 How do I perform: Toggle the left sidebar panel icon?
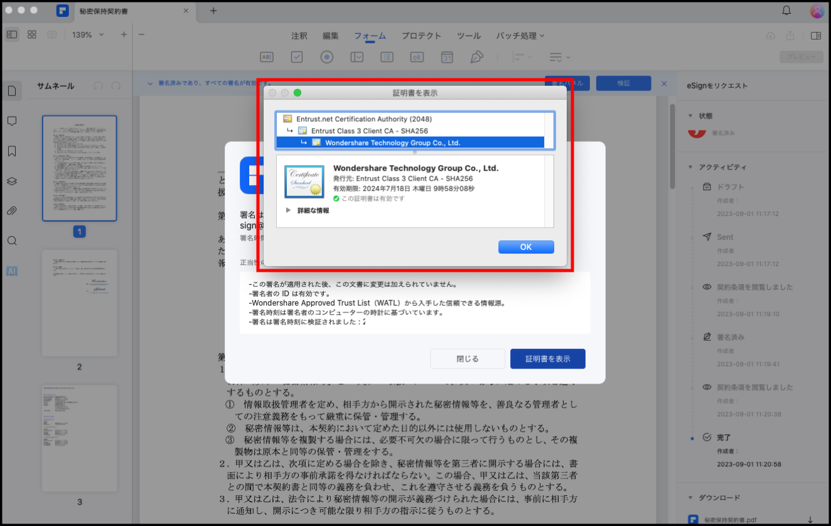(x=12, y=35)
